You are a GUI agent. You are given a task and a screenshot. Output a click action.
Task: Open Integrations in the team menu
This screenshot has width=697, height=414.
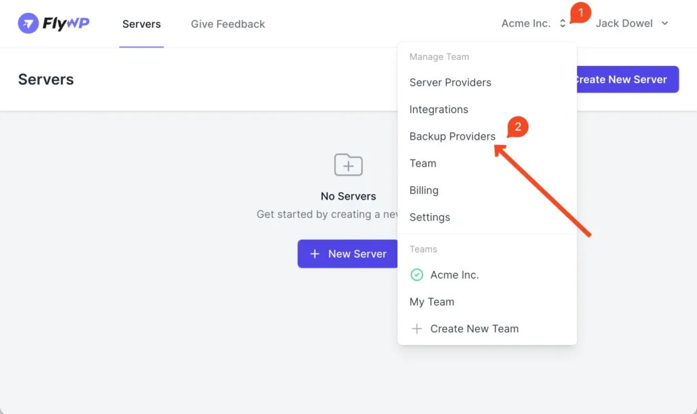[x=438, y=110]
